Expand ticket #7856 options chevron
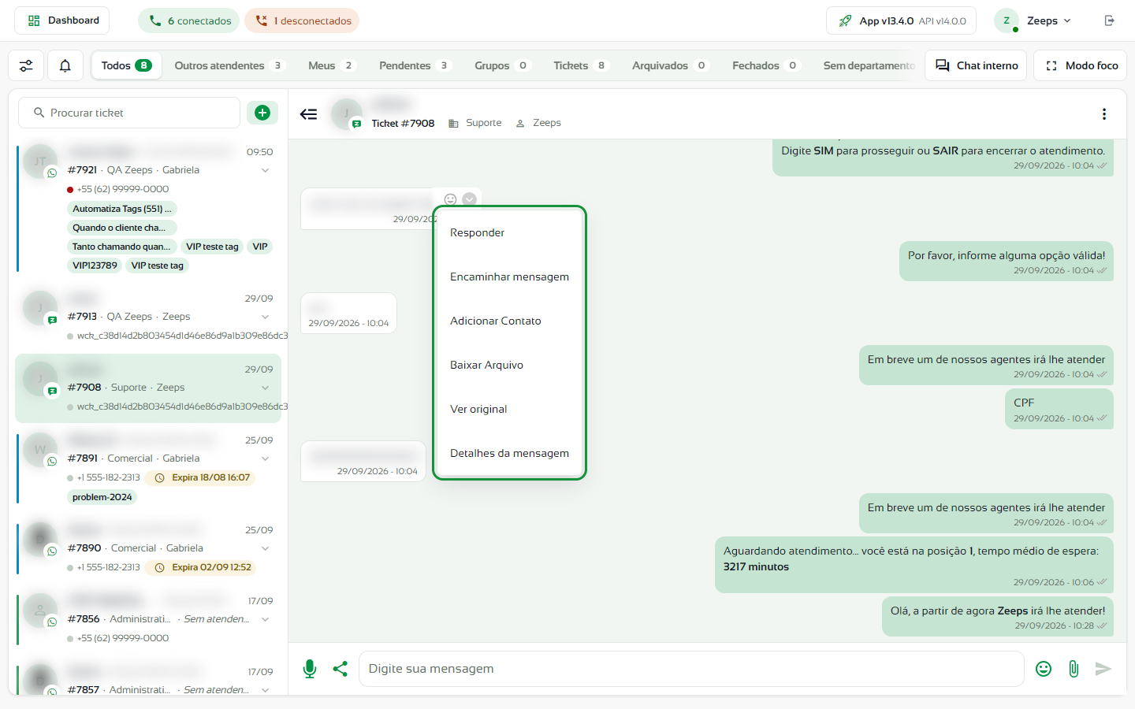Screen dimensions: 1135x709 point(266,619)
